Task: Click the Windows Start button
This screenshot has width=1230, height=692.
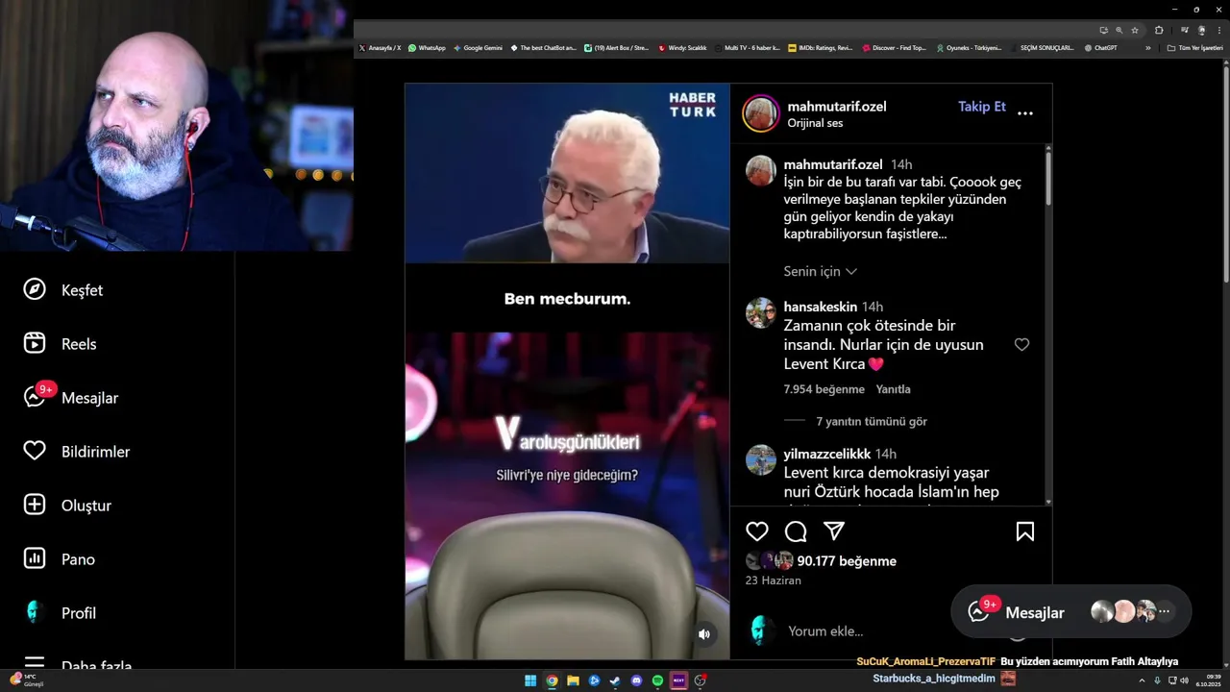Action: tap(530, 680)
